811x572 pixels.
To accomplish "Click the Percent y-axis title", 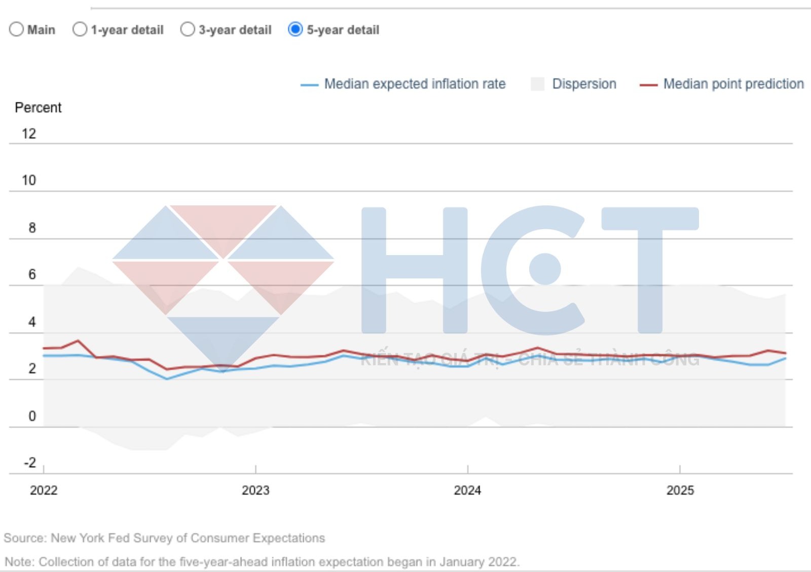I will pyautogui.click(x=38, y=108).
